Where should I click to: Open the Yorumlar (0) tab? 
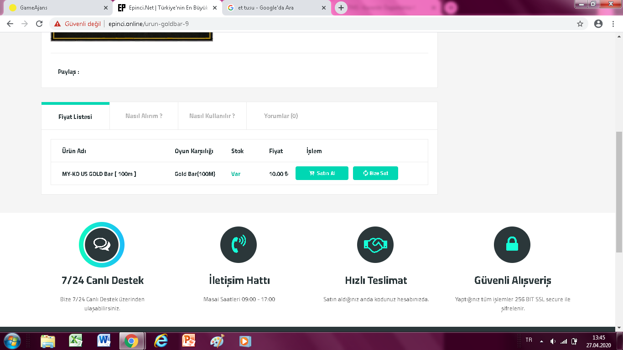pyautogui.click(x=281, y=116)
